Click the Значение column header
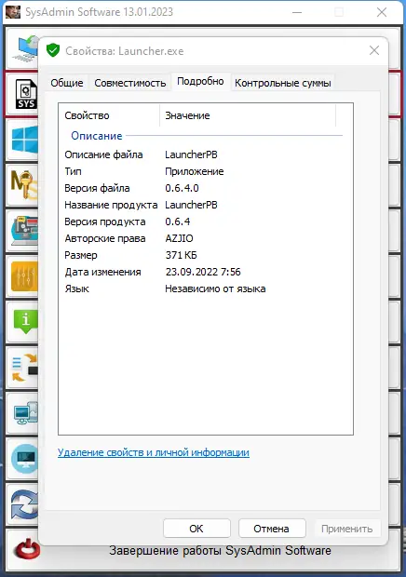This screenshot has height=577, width=406. 248,115
